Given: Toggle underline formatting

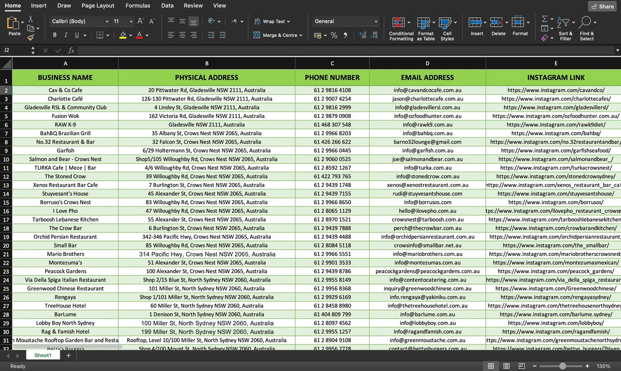Looking at the screenshot, I should [x=76, y=35].
